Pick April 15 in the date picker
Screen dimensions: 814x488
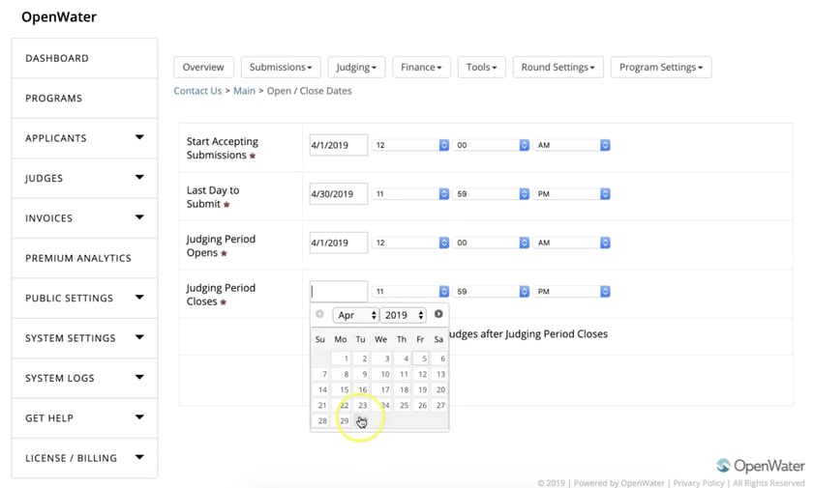tap(344, 389)
